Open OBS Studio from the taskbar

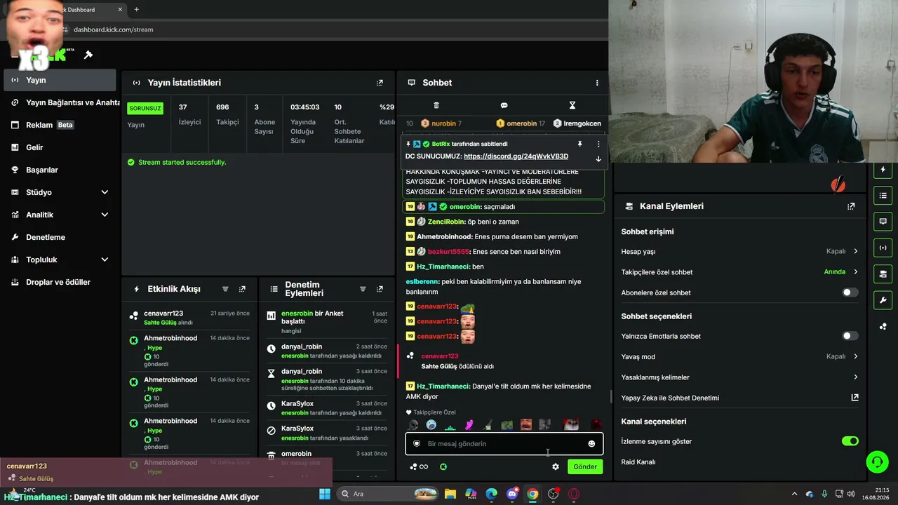[x=554, y=494]
